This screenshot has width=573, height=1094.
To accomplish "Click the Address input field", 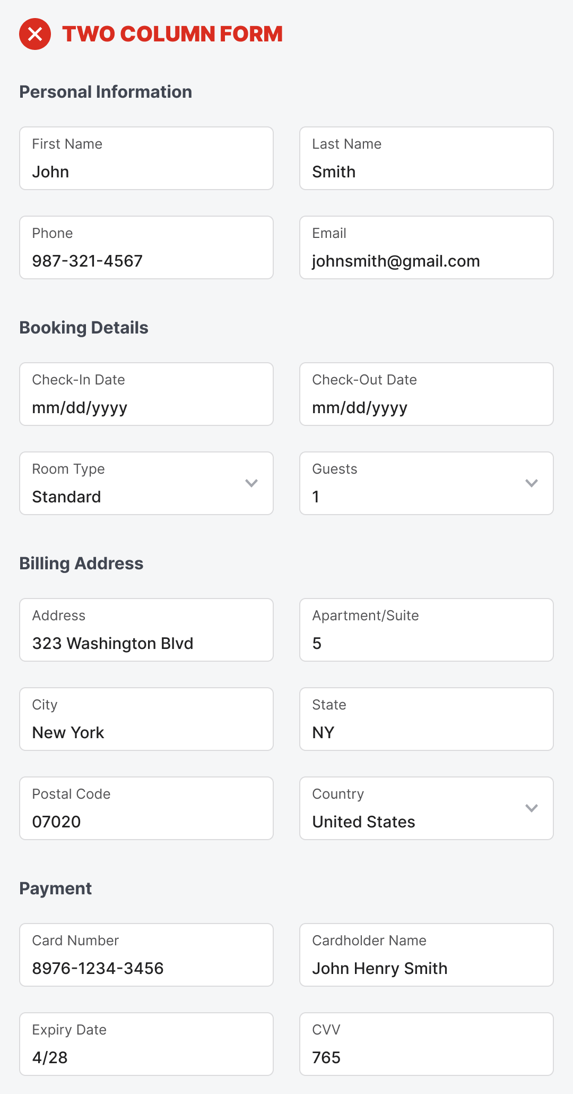I will point(146,630).
